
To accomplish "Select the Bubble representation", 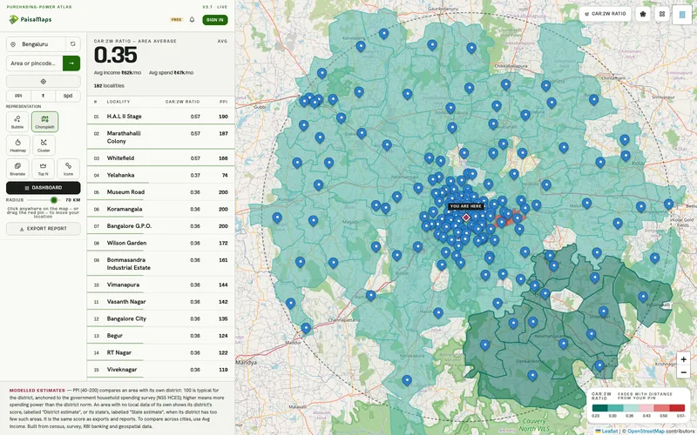I will tap(17, 122).
